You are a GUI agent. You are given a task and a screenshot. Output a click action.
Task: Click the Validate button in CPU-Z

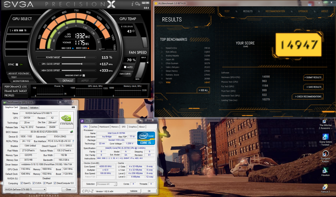[x=134, y=191]
